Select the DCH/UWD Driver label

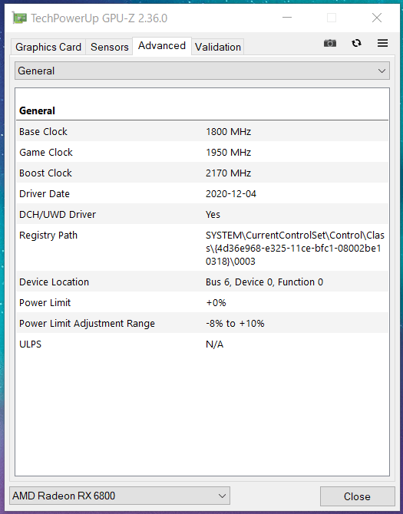coord(58,214)
